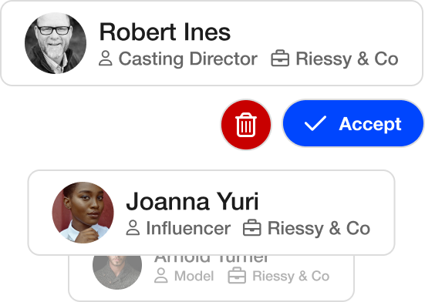Screen dimensions: 425x302
Task: Click briefcase icon in Robert Ines card
Action: (280, 59)
